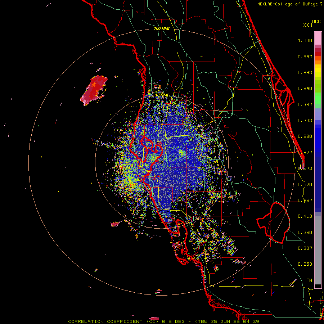Select the 0.840 scale value

[x=305, y=89]
